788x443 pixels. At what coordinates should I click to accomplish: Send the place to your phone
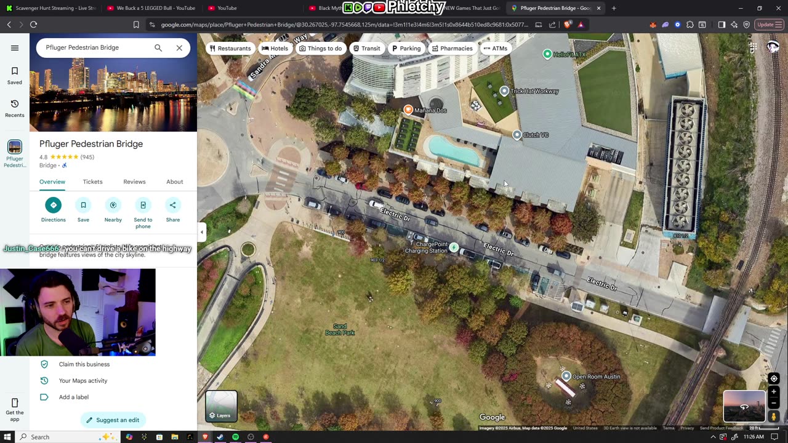(143, 213)
